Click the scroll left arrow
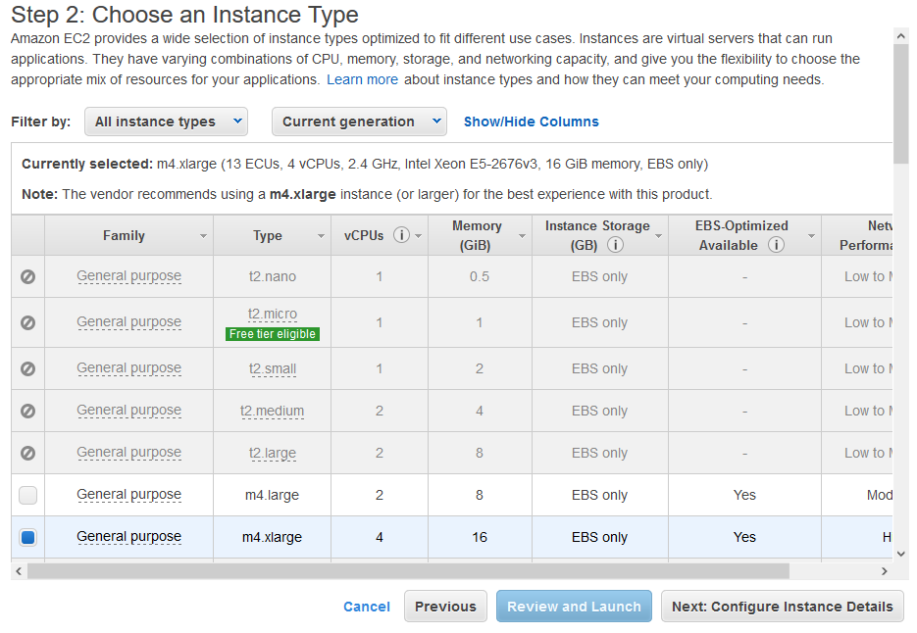This screenshot has width=917, height=633. 19,571
